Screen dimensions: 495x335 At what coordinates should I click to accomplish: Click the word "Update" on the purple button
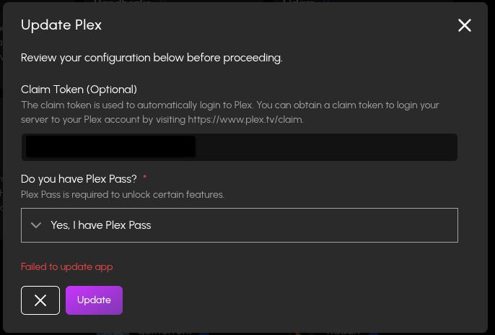click(x=94, y=300)
